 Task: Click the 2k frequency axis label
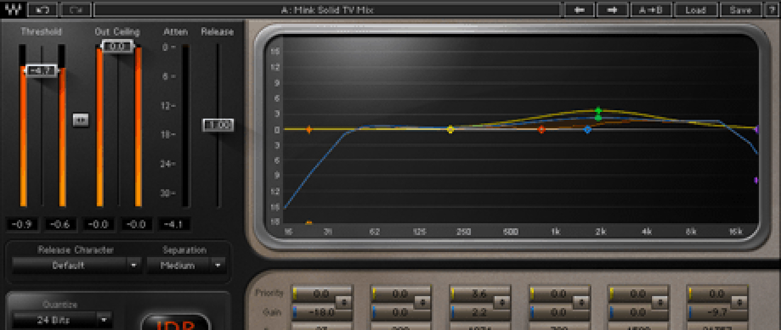600,231
